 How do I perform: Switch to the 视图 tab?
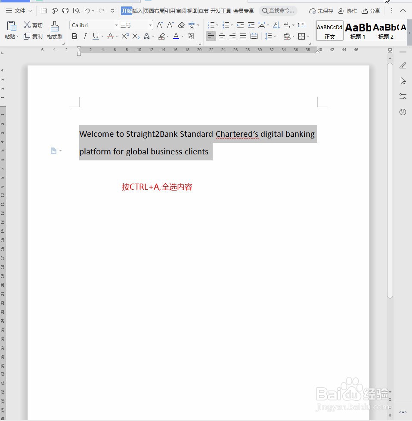[192, 11]
